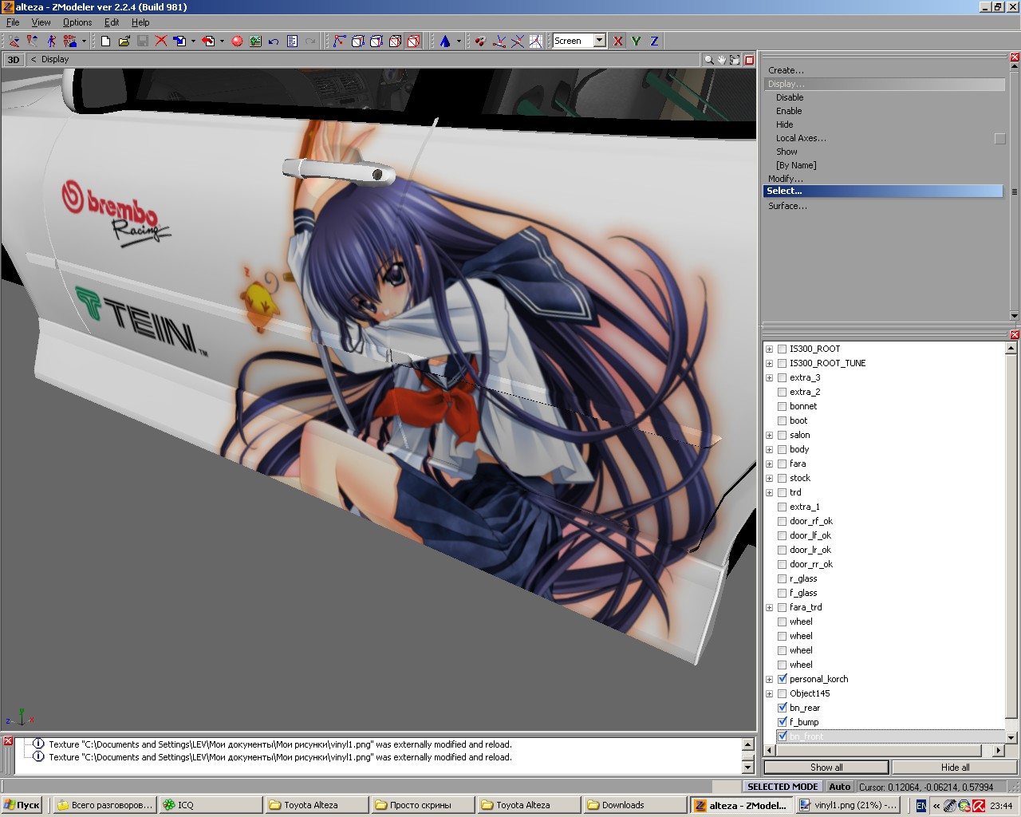Screen dimensions: 1021x817
Task: Click the Save floppy disk icon
Action: 143,41
